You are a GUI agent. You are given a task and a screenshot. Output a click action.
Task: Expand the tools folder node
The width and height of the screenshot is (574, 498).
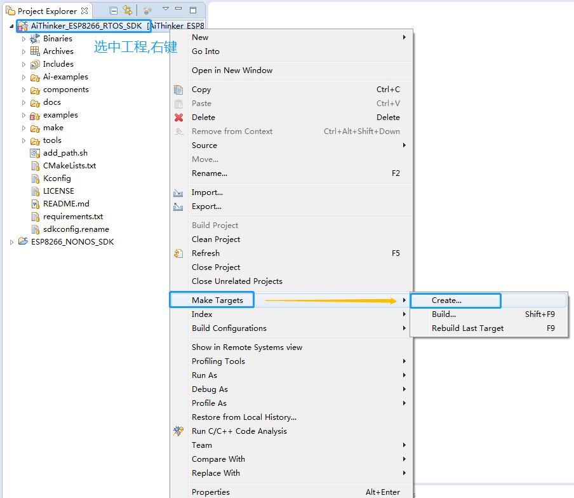coord(23,140)
